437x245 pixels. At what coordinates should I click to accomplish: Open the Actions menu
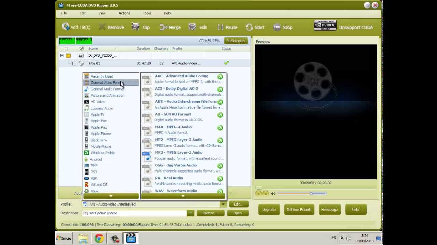point(124,13)
